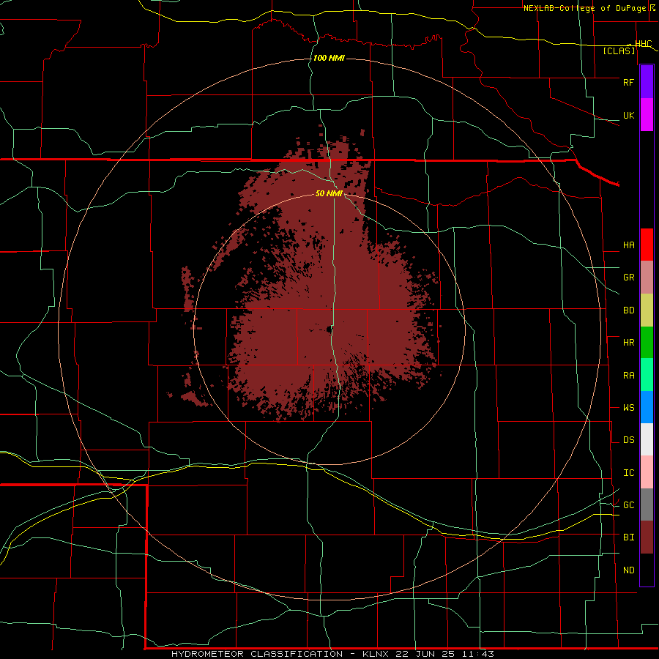The height and width of the screenshot is (659, 659).
Task: Click the 'HA' legend label
Action: tap(628, 245)
